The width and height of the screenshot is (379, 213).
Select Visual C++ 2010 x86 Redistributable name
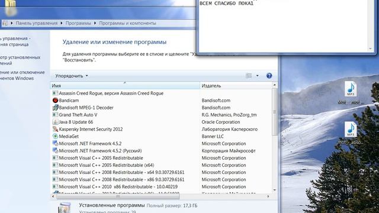[x=118, y=187]
